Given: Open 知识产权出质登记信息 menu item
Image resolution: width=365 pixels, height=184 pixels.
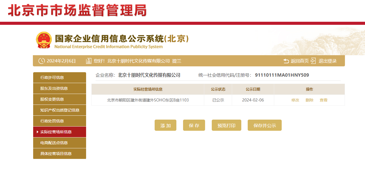Looking at the screenshot, I should [60, 110].
